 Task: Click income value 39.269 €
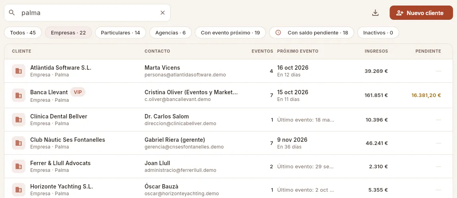[x=376, y=71]
